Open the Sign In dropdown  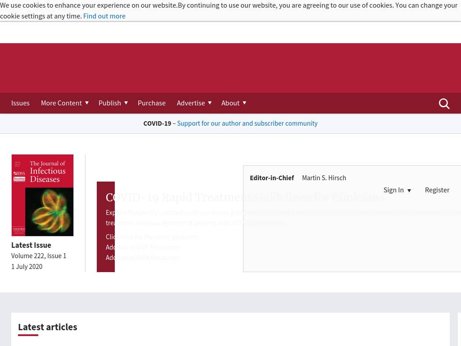tap(393, 190)
